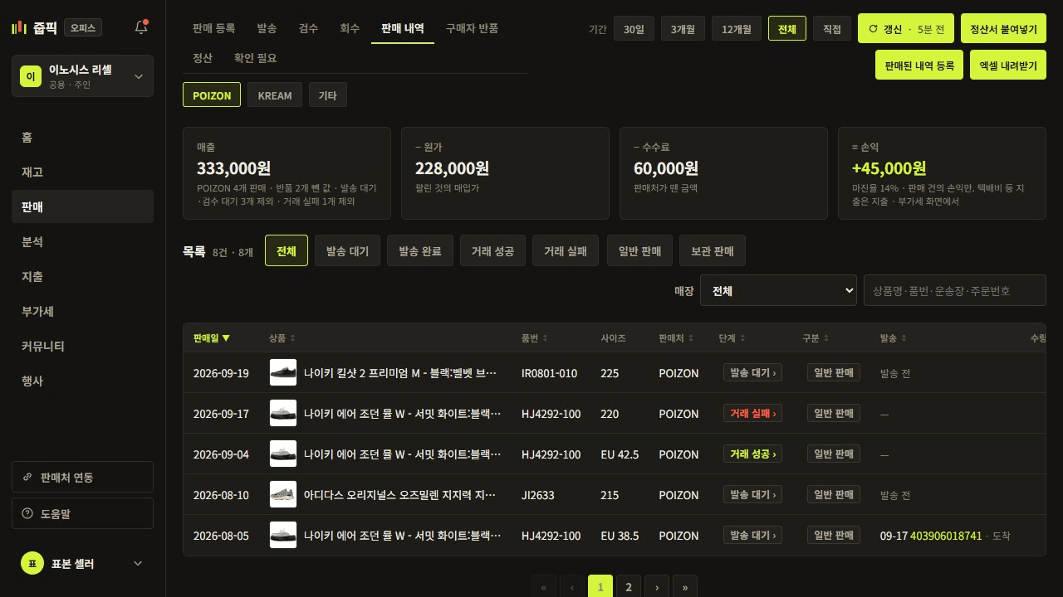Screen dimensions: 1063x597
Task: Go to last page with » arrow
Action: [x=685, y=587]
